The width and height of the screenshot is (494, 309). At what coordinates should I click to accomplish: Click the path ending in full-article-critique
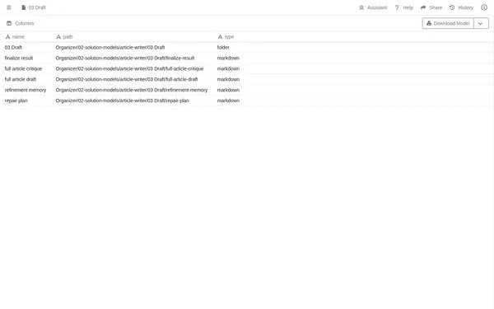[129, 68]
